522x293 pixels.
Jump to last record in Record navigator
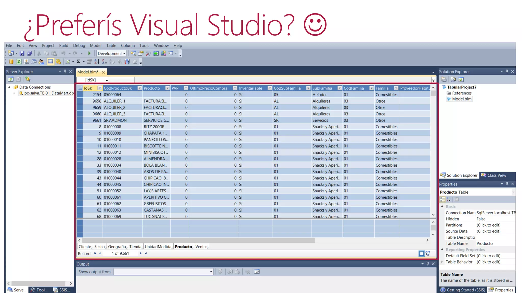click(x=146, y=253)
